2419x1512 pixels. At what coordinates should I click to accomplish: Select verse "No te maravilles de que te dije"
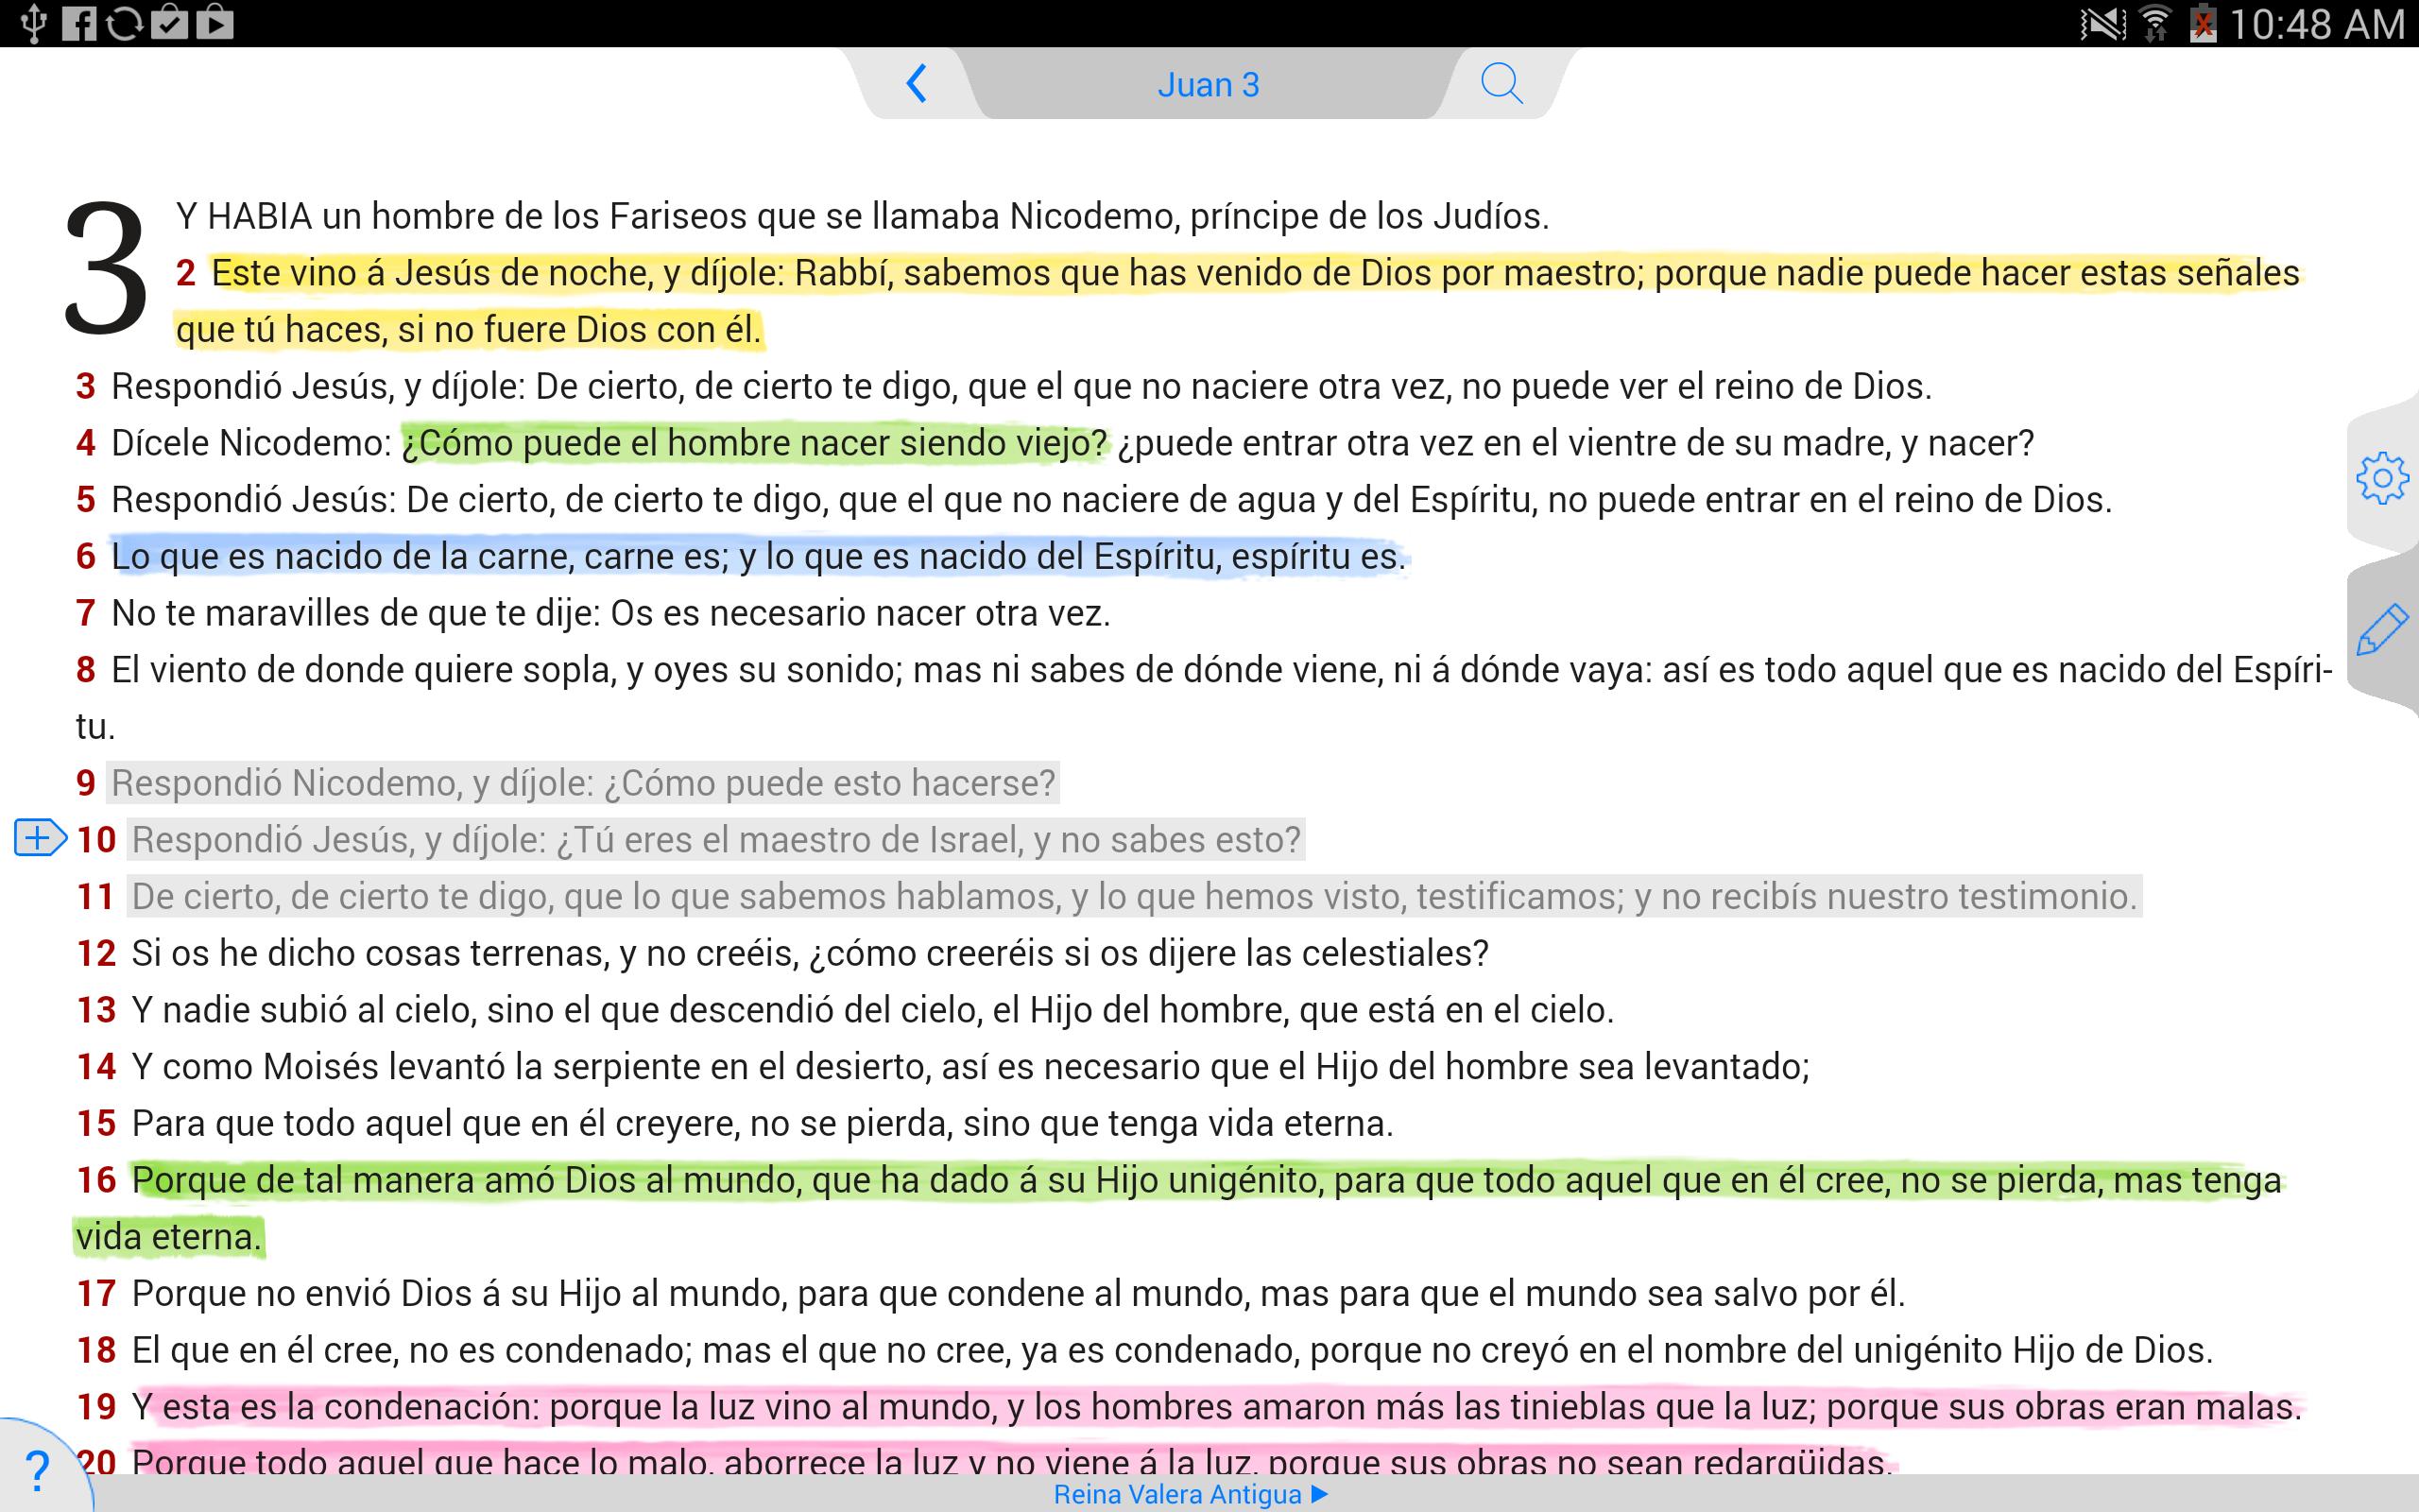point(610,613)
